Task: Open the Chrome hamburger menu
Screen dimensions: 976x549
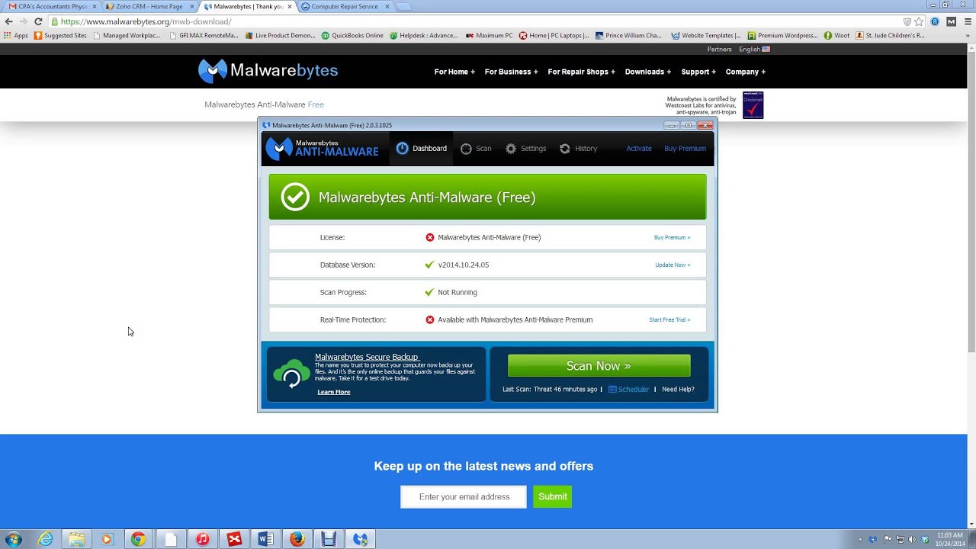Action: click(966, 21)
